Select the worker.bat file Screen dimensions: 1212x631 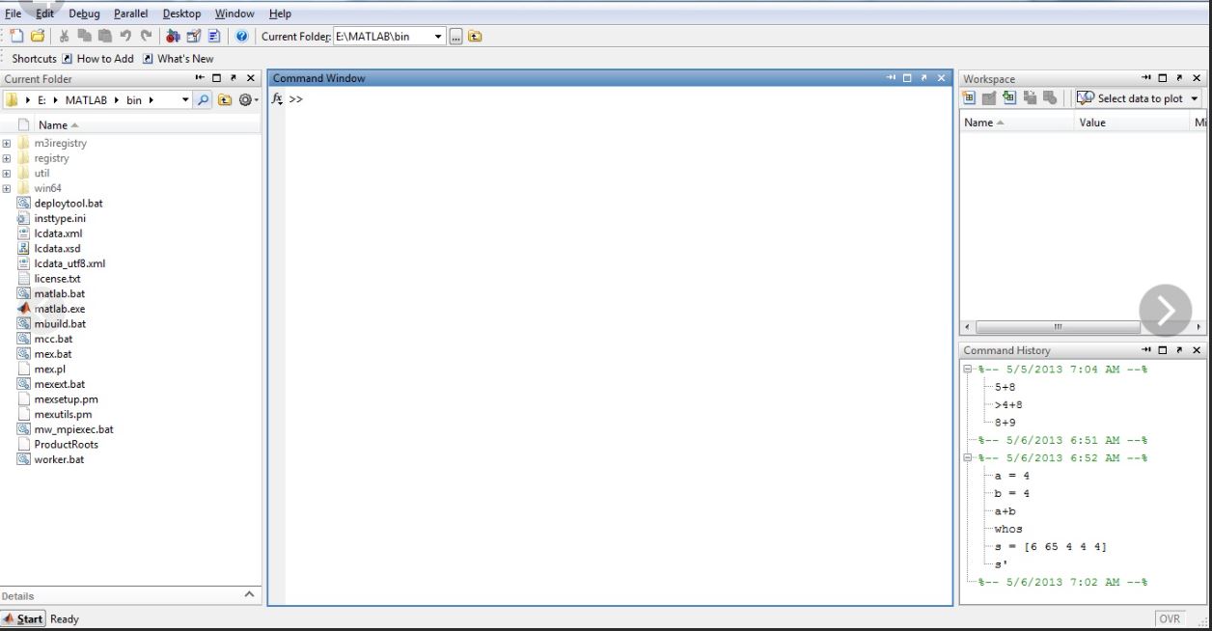(x=59, y=459)
